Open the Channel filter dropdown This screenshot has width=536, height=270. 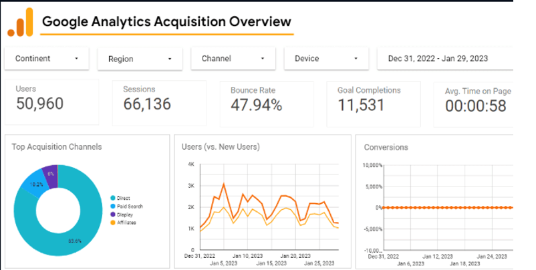(x=233, y=58)
